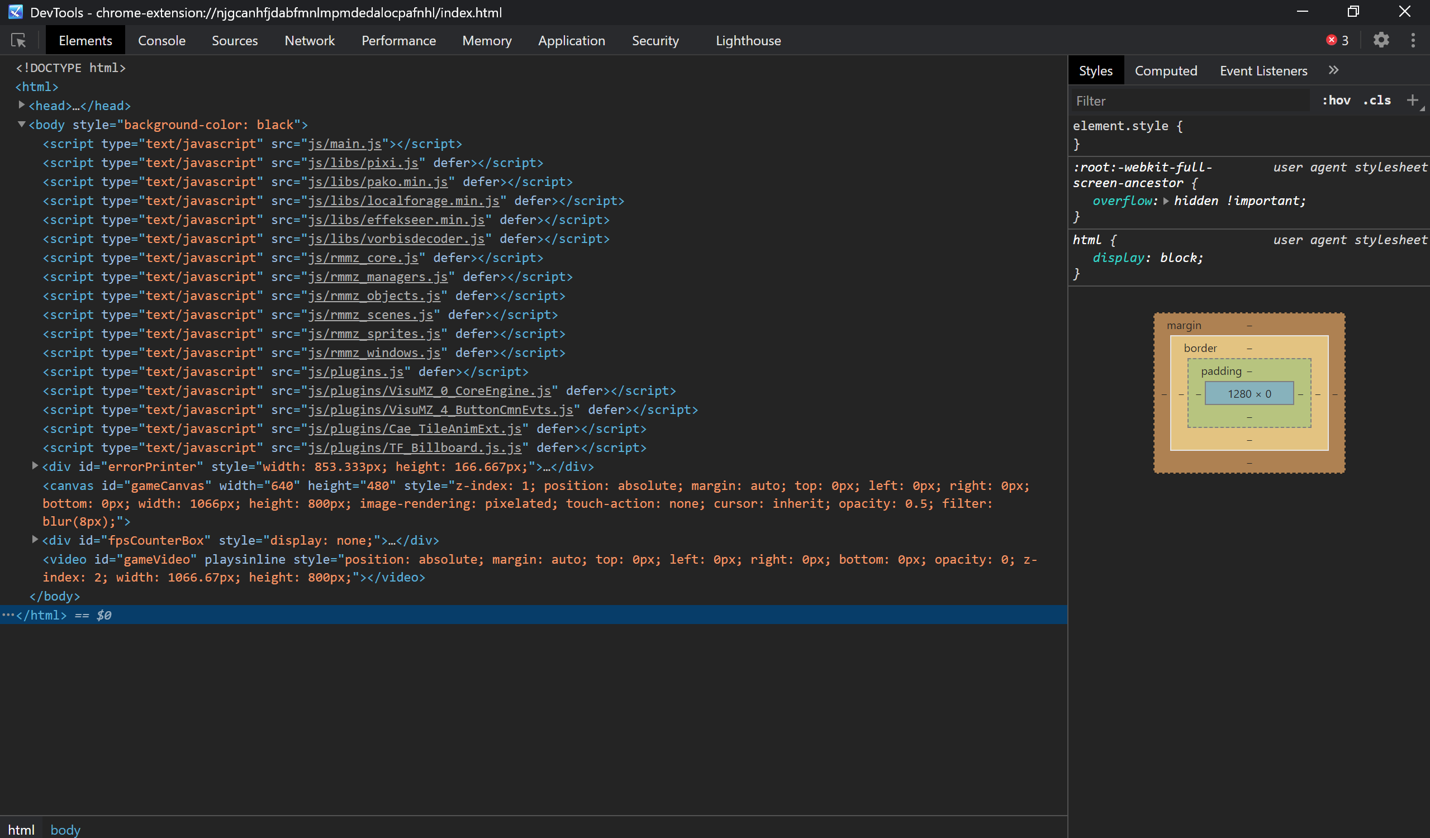Open TF_Billboard.js.js plugin link

pos(415,448)
